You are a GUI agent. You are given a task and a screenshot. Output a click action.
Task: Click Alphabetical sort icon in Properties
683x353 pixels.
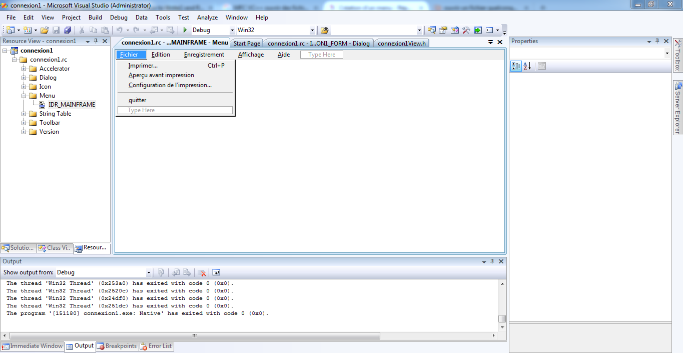[x=527, y=66]
